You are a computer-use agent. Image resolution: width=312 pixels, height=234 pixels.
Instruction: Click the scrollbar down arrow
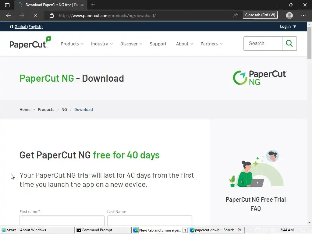pyautogui.click(x=309, y=223)
